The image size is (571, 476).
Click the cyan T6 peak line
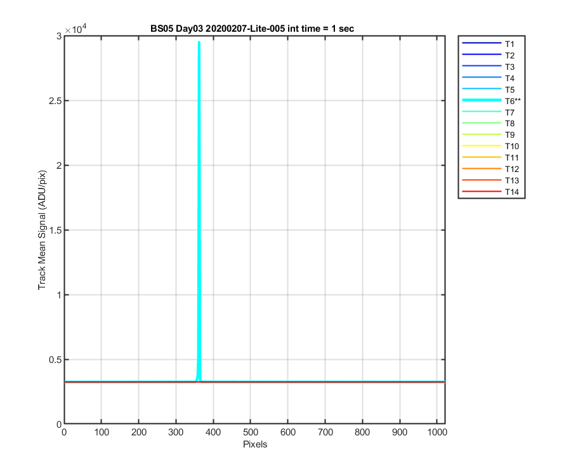click(199, 211)
